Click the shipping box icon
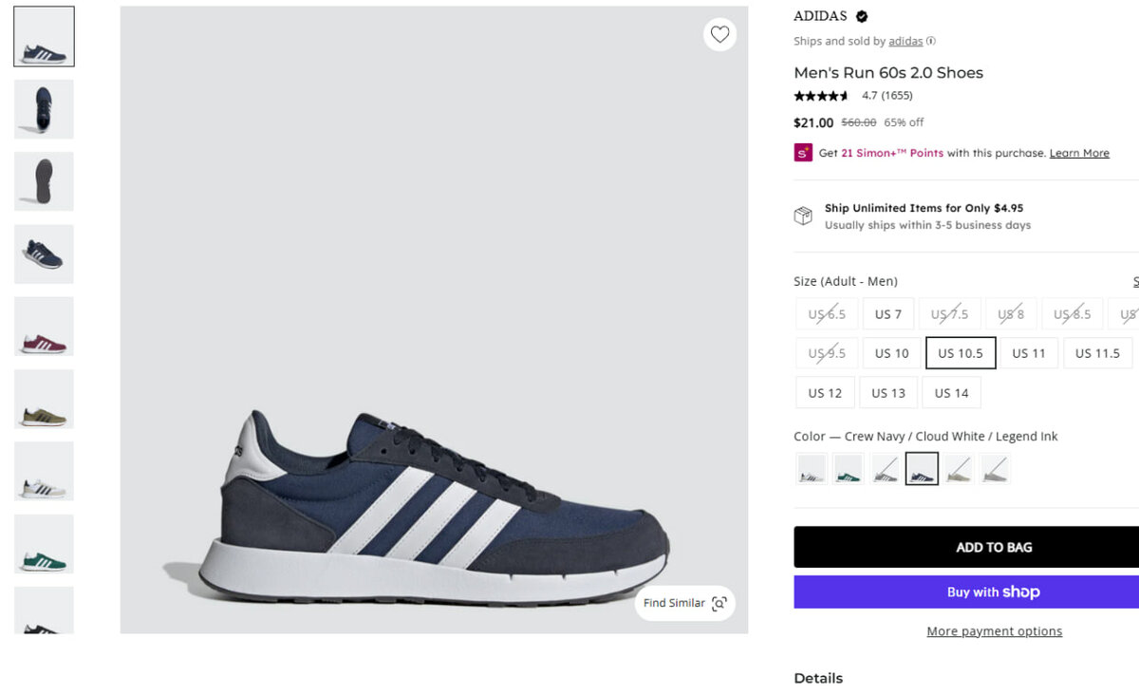1139x694 pixels. [x=803, y=216]
